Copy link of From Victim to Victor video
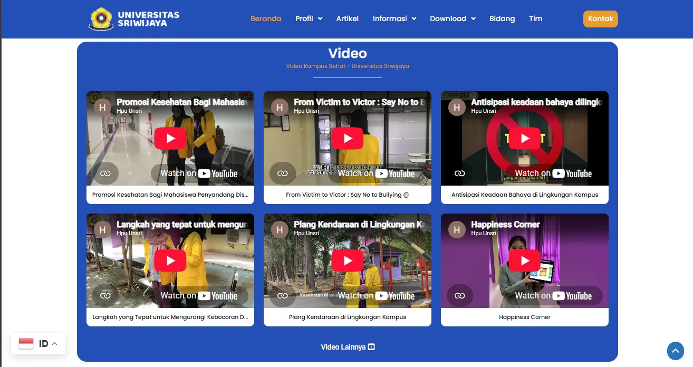Screen dimensions: 693x367 [x=283, y=173]
